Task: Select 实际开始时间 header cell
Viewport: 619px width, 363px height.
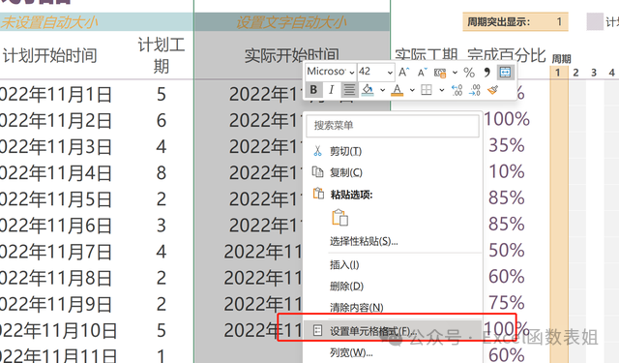Action: [292, 56]
